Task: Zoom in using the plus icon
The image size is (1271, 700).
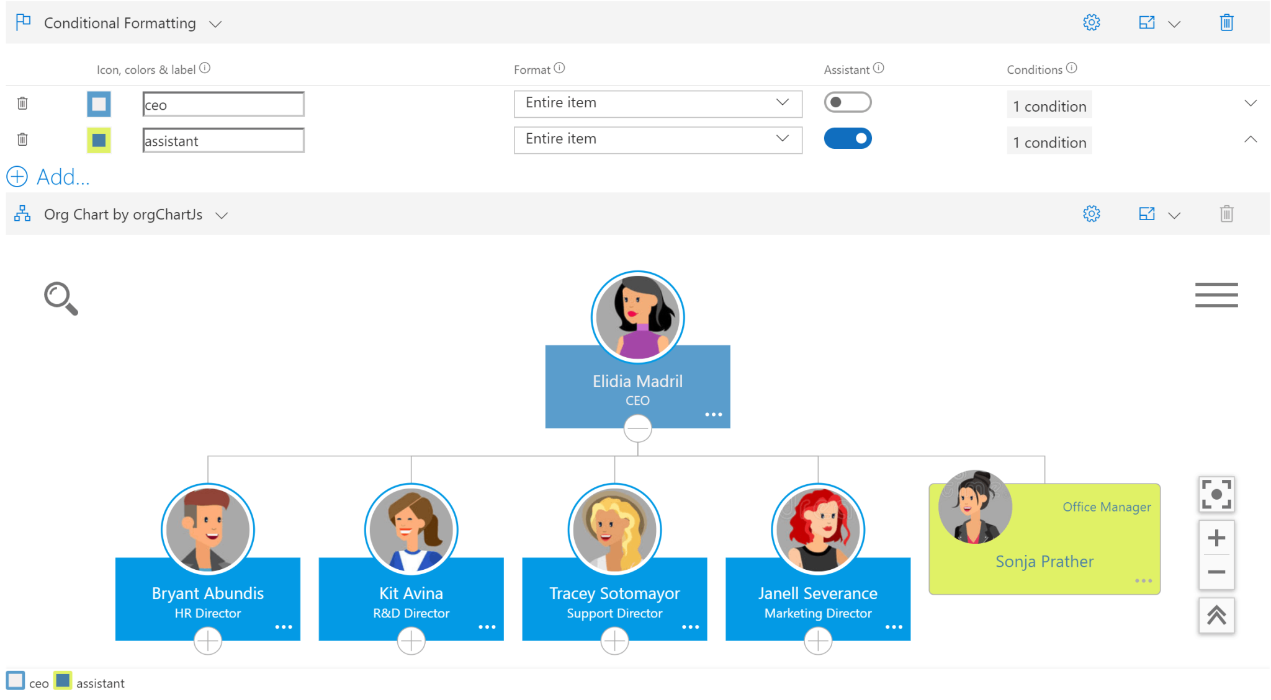Action: coord(1216,537)
